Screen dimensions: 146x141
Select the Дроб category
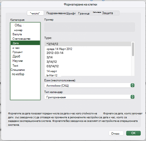click(16, 56)
